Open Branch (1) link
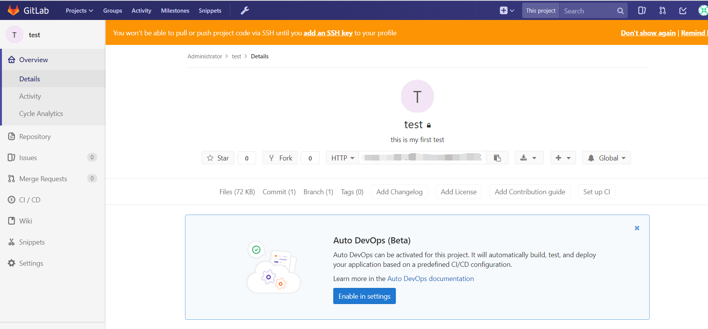 pyautogui.click(x=318, y=192)
